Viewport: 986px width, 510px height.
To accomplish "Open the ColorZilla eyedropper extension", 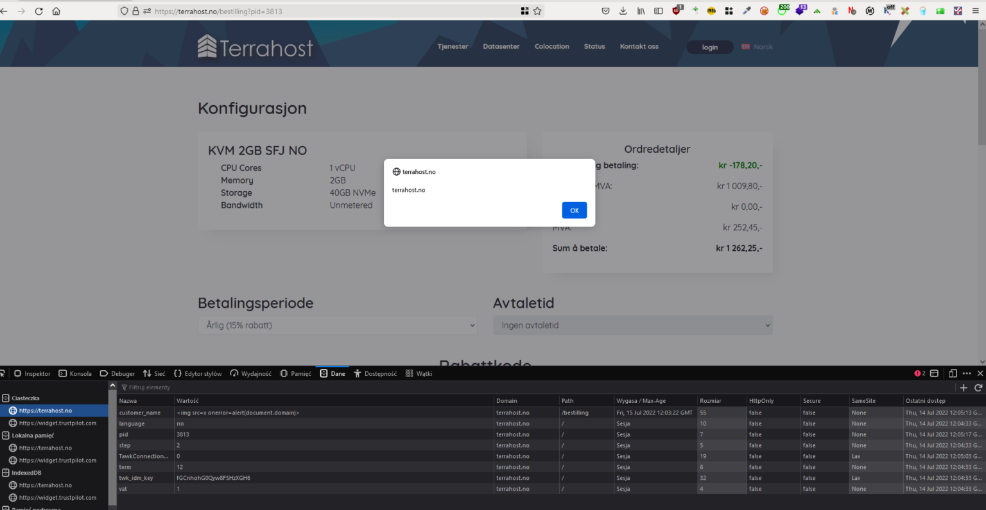I will click(745, 10).
